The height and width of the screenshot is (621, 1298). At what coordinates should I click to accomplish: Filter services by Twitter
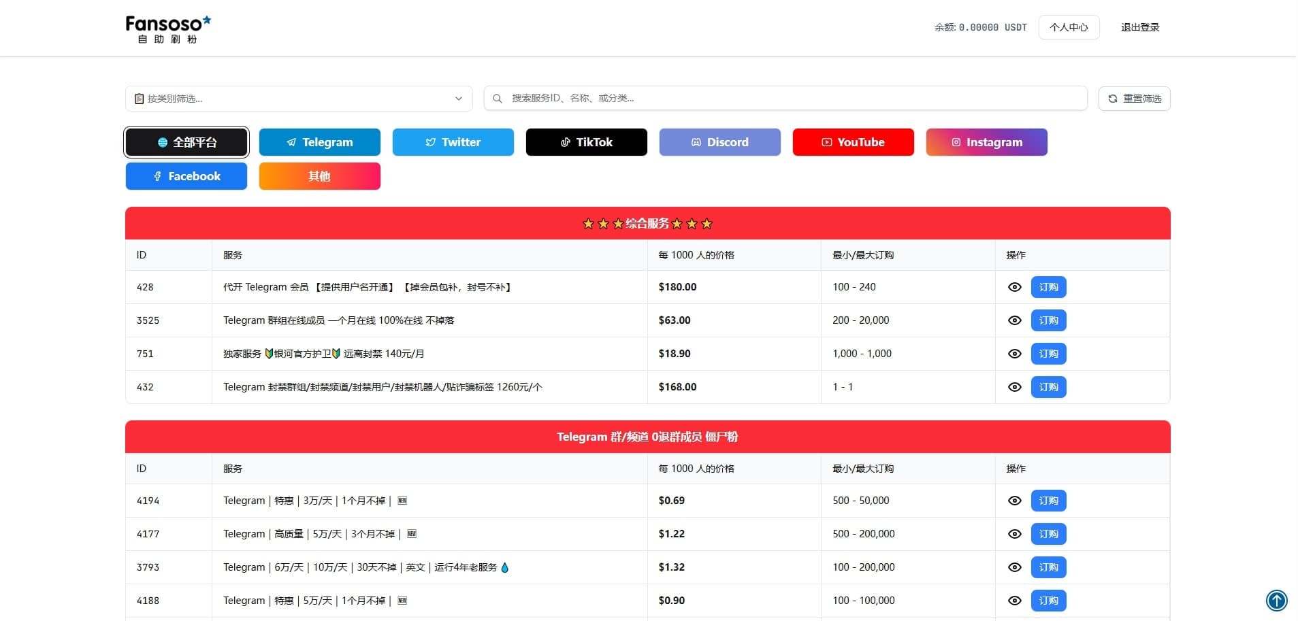pyautogui.click(x=453, y=142)
